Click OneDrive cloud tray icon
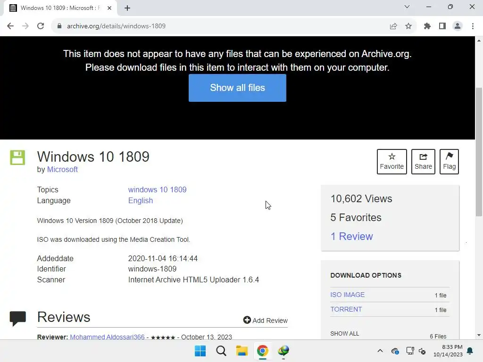483x362 pixels. (395, 351)
